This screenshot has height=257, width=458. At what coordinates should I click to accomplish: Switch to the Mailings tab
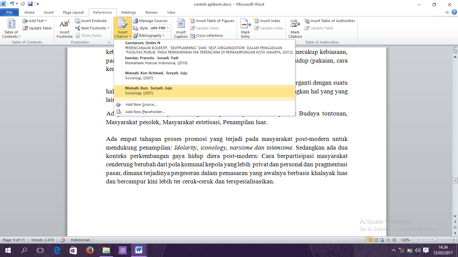point(129,12)
